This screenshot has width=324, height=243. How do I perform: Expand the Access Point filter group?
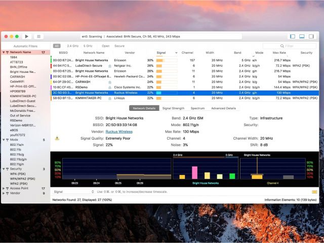(4, 188)
